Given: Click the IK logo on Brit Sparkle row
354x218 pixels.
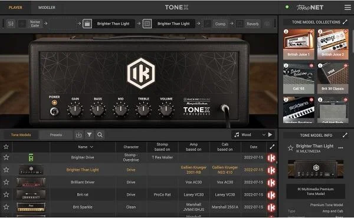Looking at the screenshot, I should pyautogui.click(x=271, y=207).
